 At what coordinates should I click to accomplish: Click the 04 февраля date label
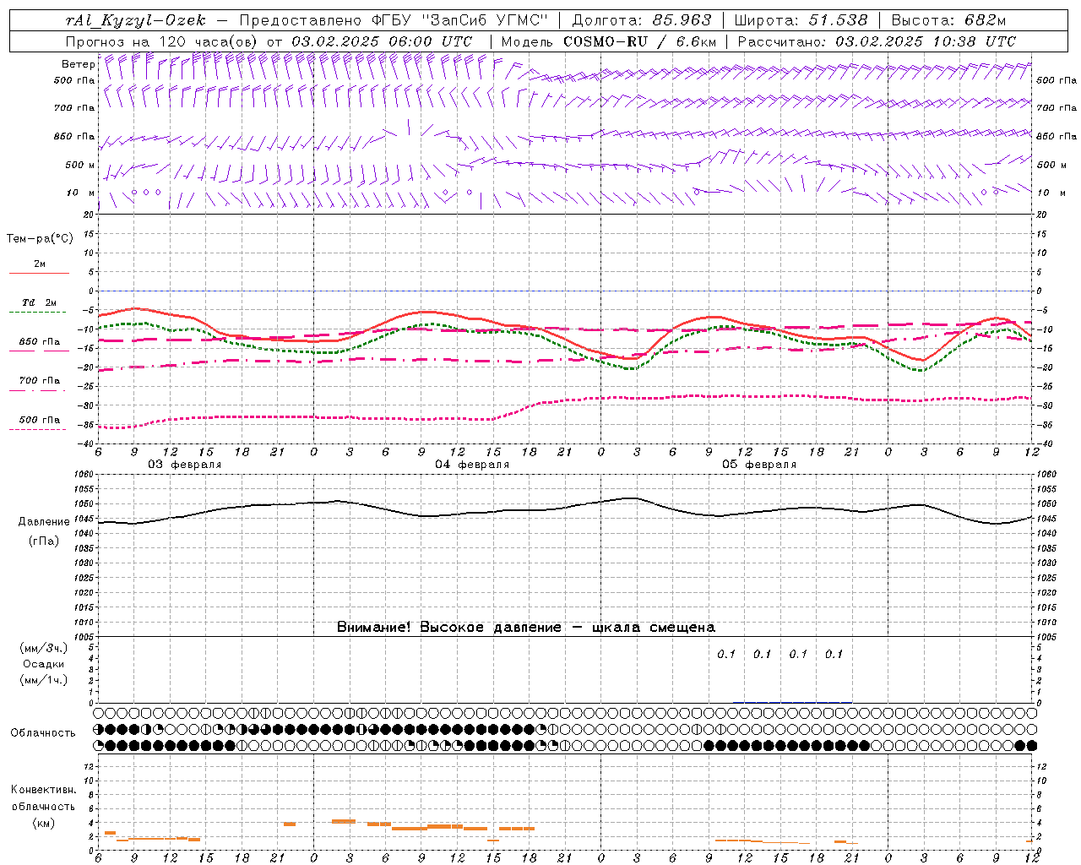click(472, 465)
